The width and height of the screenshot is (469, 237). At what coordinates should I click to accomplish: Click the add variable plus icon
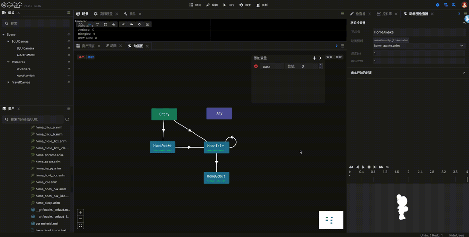pyautogui.click(x=314, y=58)
